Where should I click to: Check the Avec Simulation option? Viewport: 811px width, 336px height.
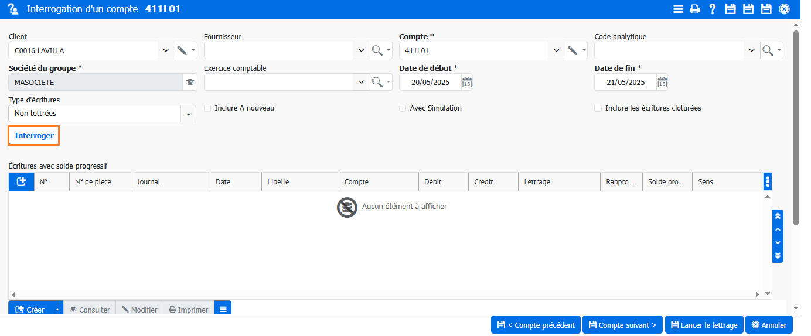point(403,108)
